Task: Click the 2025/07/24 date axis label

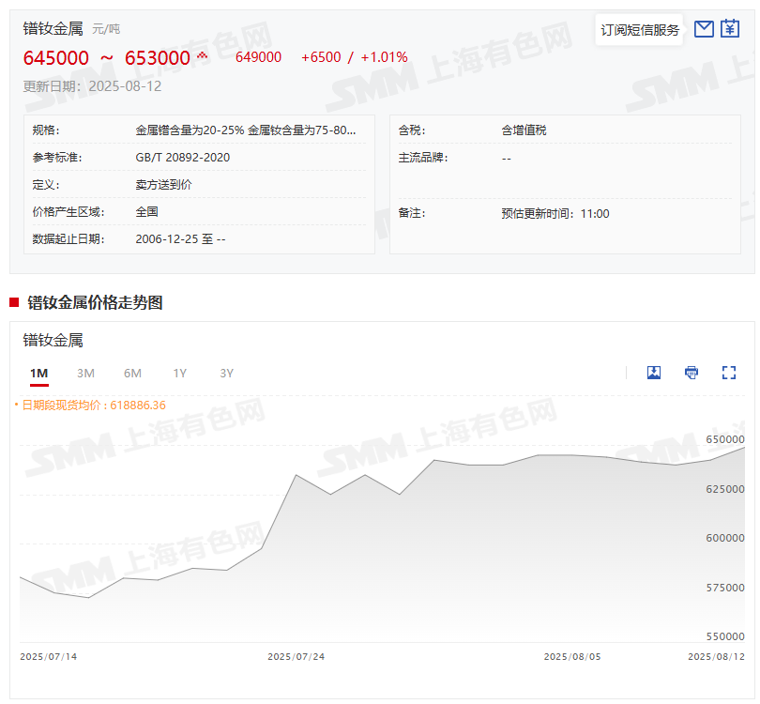Action: (296, 657)
